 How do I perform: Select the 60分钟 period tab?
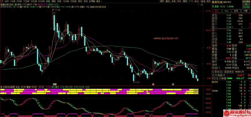point(41,1)
